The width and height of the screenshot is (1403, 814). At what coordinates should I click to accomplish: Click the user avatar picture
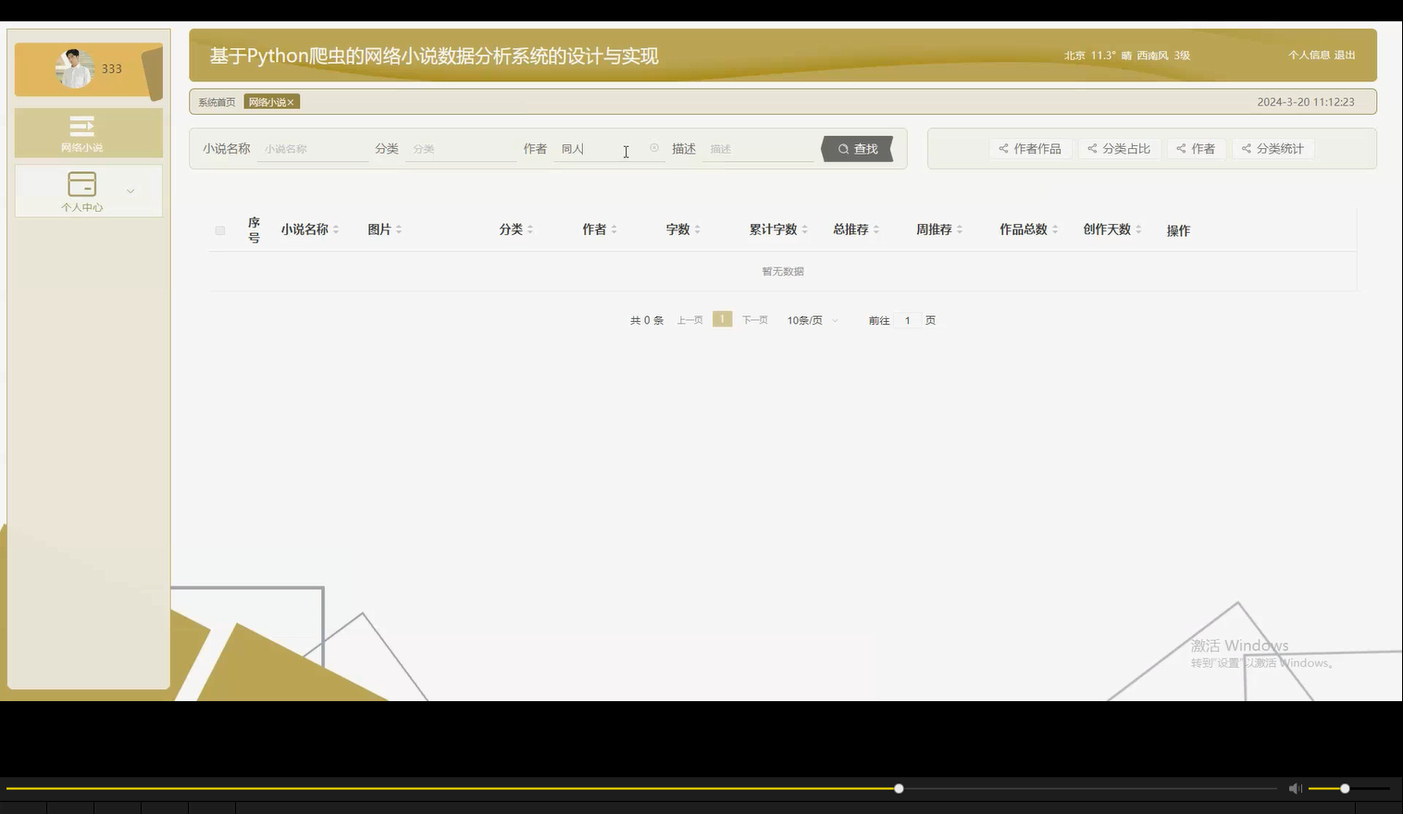click(x=74, y=68)
